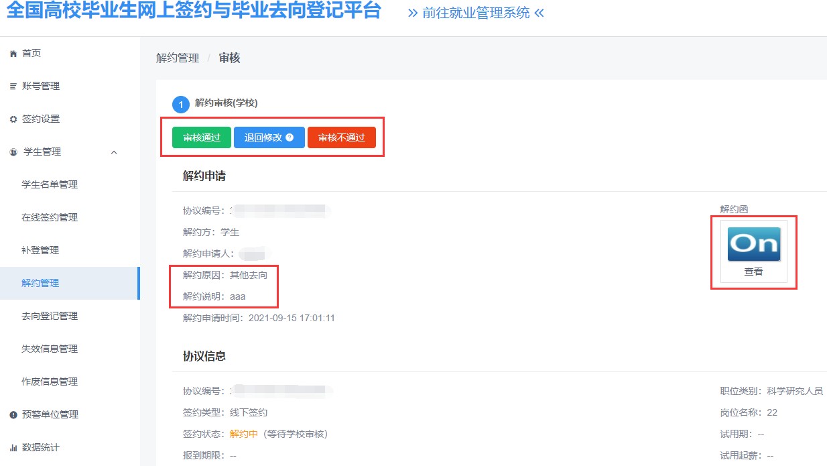Click the 账号管理 list icon
The width and height of the screenshot is (827, 466).
coord(13,86)
